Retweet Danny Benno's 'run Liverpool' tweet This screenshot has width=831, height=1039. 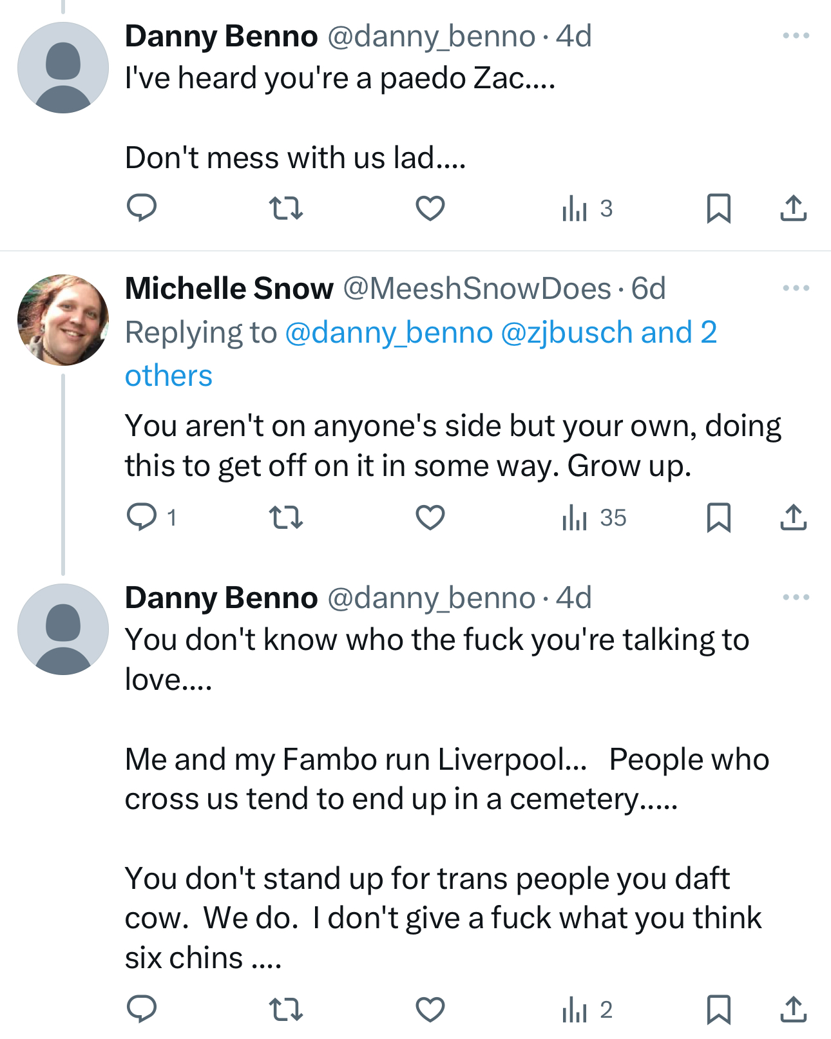[285, 1009]
